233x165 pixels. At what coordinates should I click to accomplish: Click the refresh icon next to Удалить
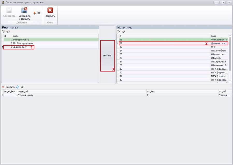(x=18, y=87)
